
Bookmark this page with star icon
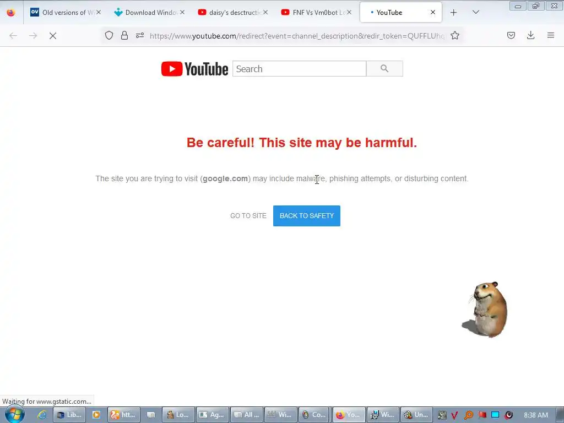pyautogui.click(x=455, y=35)
